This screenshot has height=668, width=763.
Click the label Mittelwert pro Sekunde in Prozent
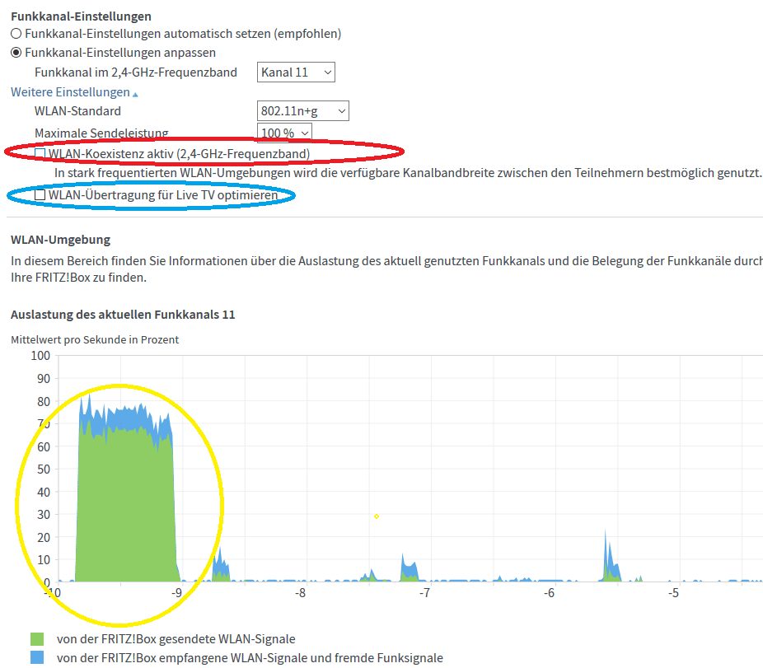pyautogui.click(x=95, y=339)
